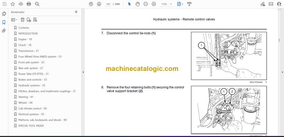This screenshot has height=137, width=284.
Task: Zoom in with plus icon
Action: (x=154, y=4)
